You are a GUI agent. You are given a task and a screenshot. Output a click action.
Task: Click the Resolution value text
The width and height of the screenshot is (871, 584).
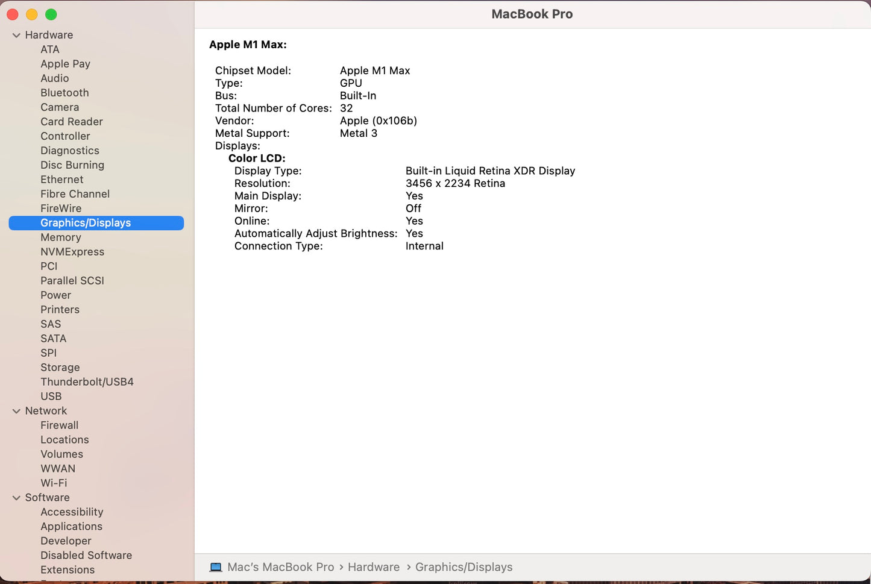coord(455,184)
